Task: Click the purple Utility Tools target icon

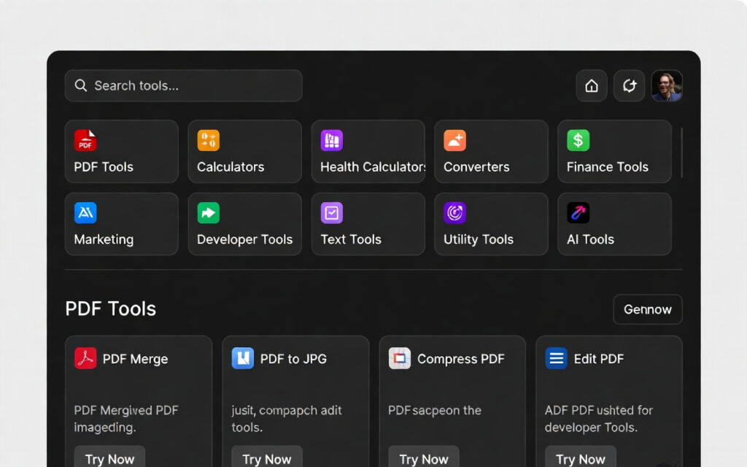Action: [455, 212]
